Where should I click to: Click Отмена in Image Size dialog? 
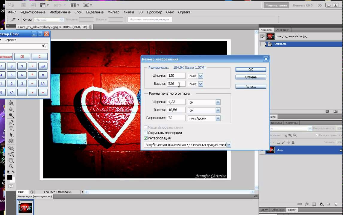pos(251,77)
